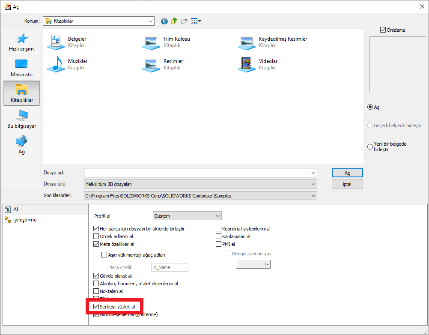Select Masaüstü in sidebar

21,68
